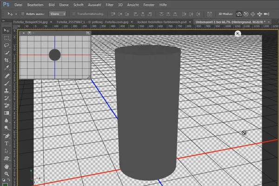Viewport: 279px width, 186px height.
Task: Select the History Brush tool
Action: pyautogui.click(x=7, y=98)
